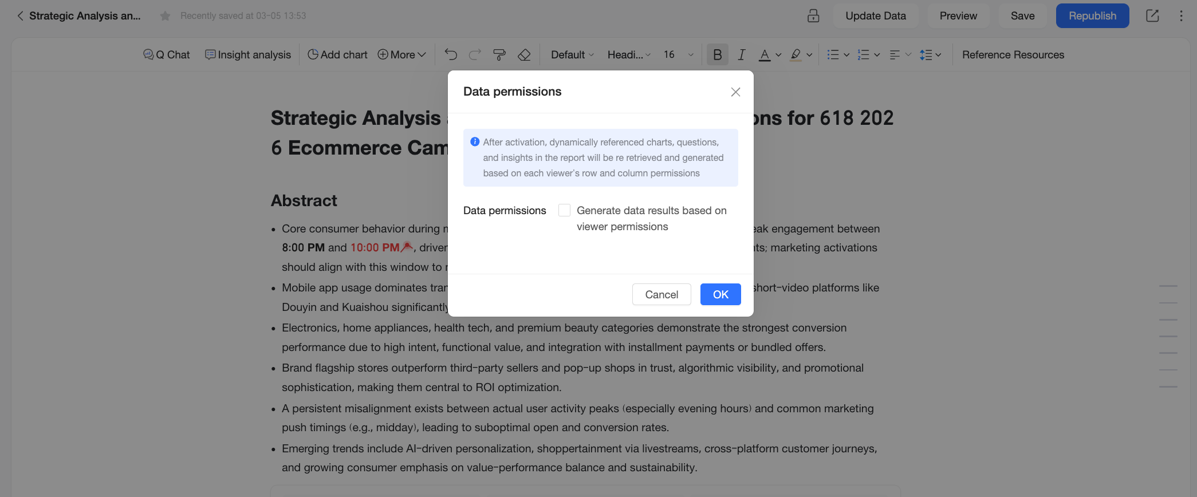Go back using the left arrow icon

pos(20,16)
